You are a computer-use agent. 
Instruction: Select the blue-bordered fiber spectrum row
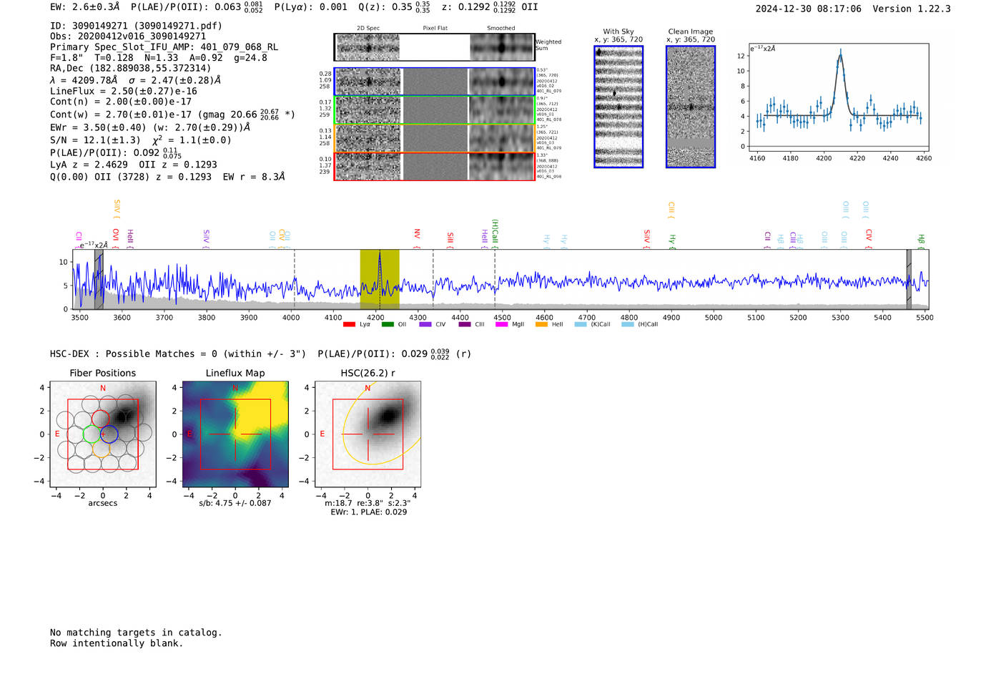tap(434, 82)
